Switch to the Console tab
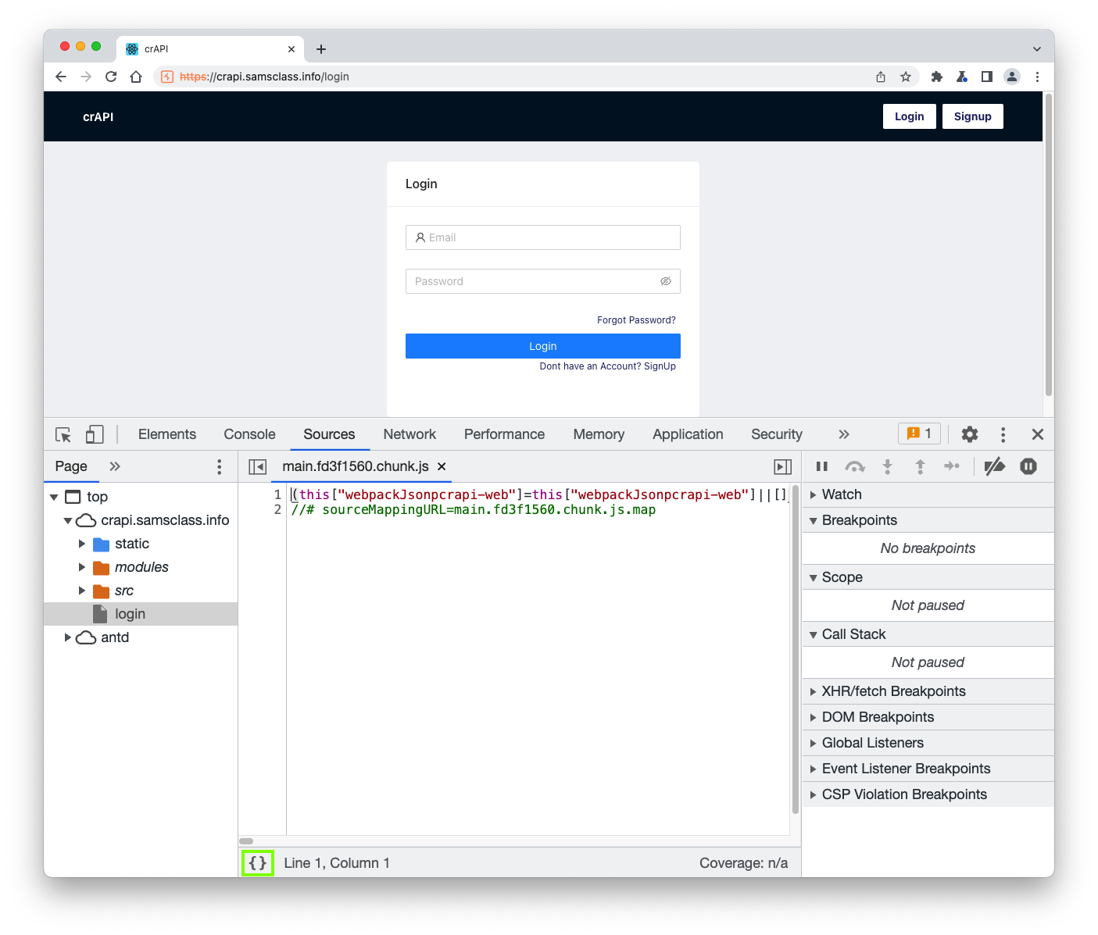This screenshot has width=1098, height=935. tap(249, 434)
